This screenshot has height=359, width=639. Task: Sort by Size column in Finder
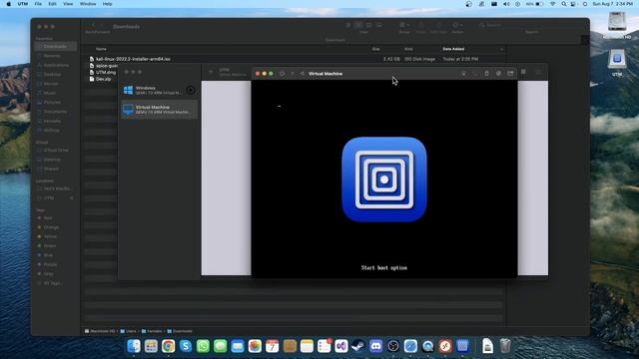(376, 49)
